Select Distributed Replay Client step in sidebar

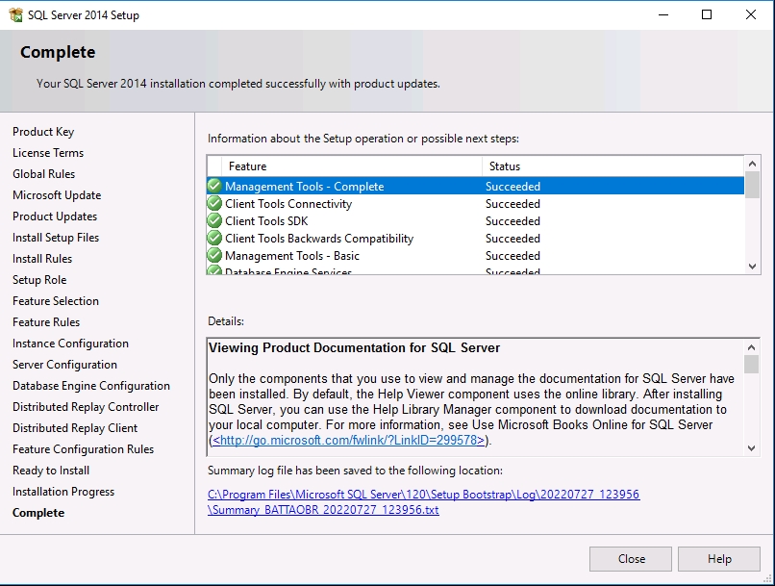(x=75, y=428)
